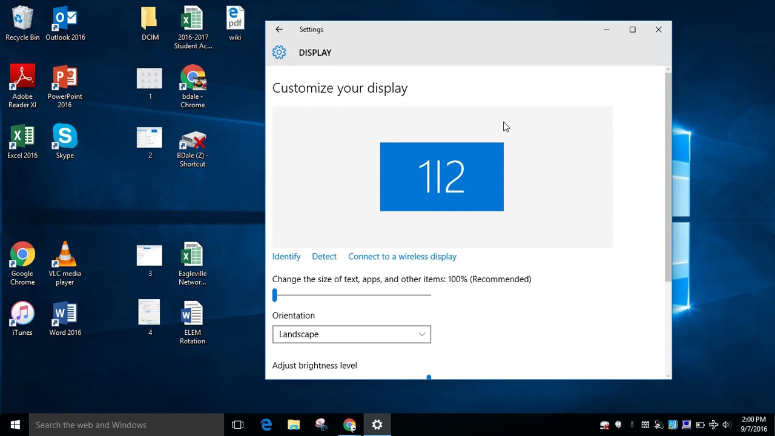Select the Adobe Reader XI shortcut
The height and width of the screenshot is (436, 775).
point(22,87)
